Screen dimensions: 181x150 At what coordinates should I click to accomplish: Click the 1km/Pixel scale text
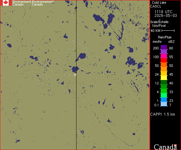click(x=159, y=26)
